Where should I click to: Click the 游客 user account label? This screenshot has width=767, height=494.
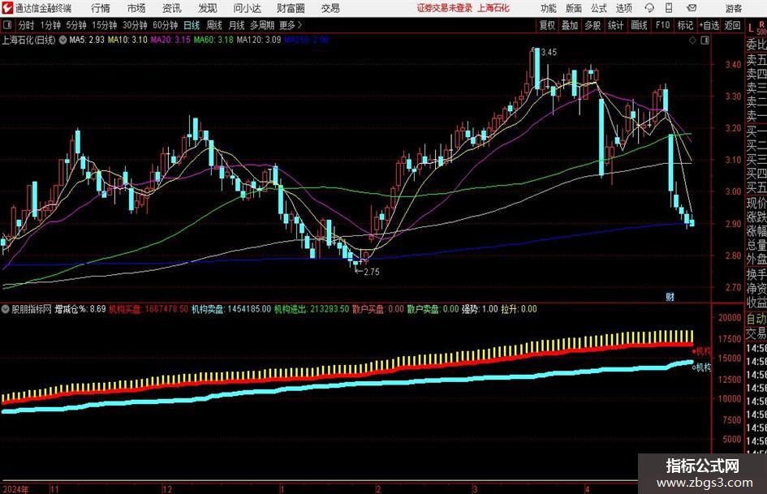coord(733,8)
